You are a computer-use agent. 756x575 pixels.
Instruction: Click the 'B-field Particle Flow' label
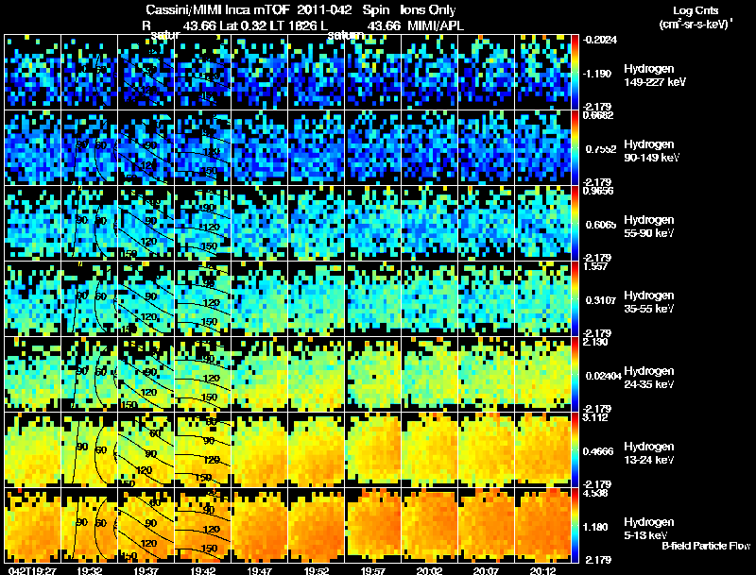(x=706, y=546)
